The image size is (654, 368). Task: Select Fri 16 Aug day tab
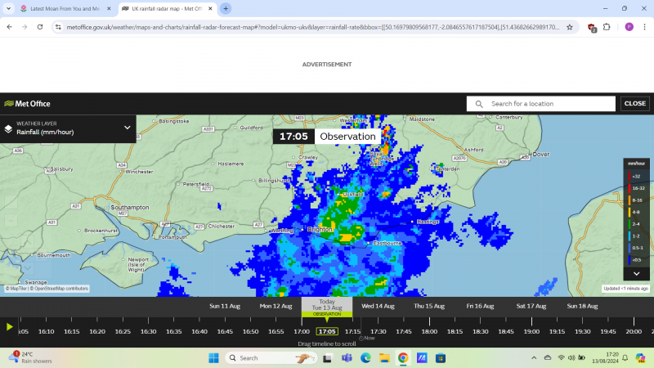tap(480, 306)
